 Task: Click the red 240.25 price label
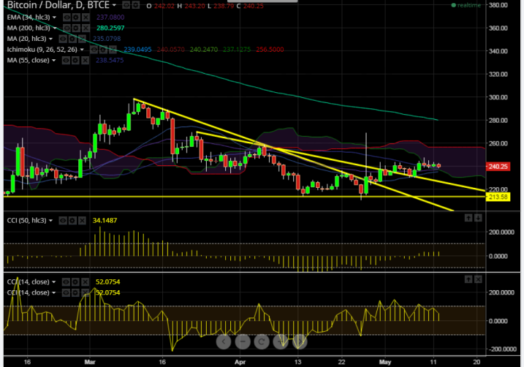(x=498, y=167)
